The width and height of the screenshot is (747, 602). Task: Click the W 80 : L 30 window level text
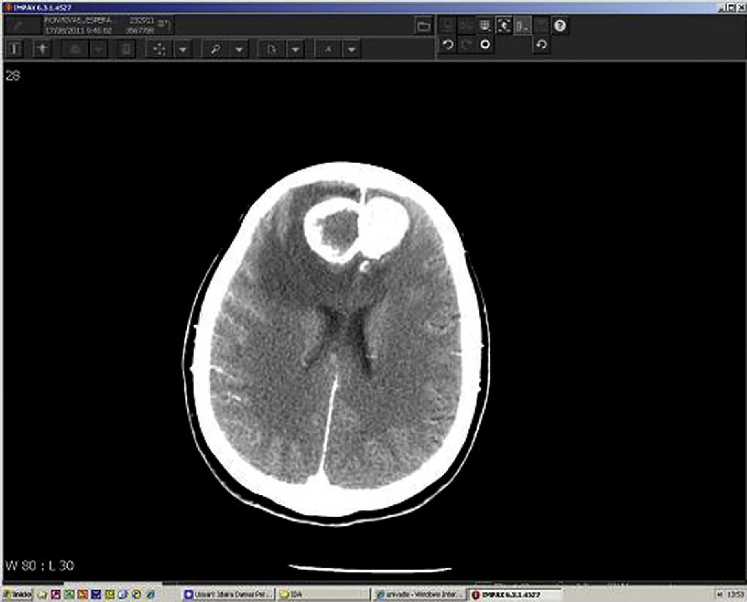click(40, 566)
